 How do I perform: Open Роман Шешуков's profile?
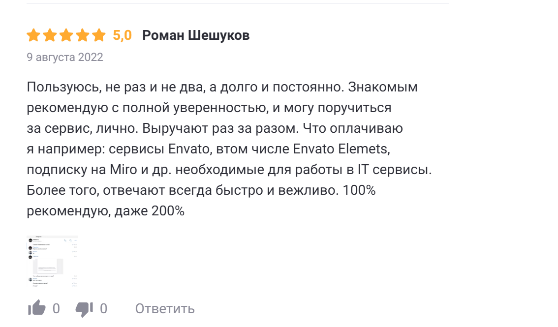point(195,35)
